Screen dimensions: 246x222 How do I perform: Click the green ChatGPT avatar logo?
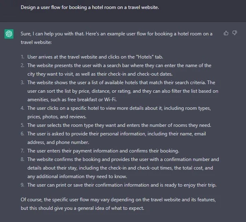coord(9,34)
